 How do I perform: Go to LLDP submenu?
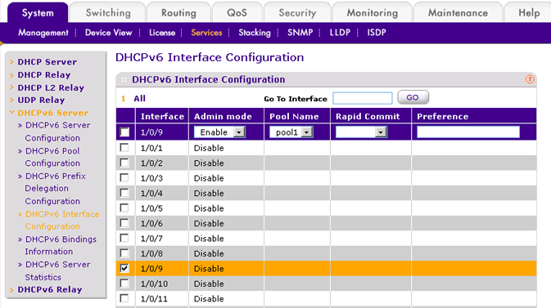(340, 33)
